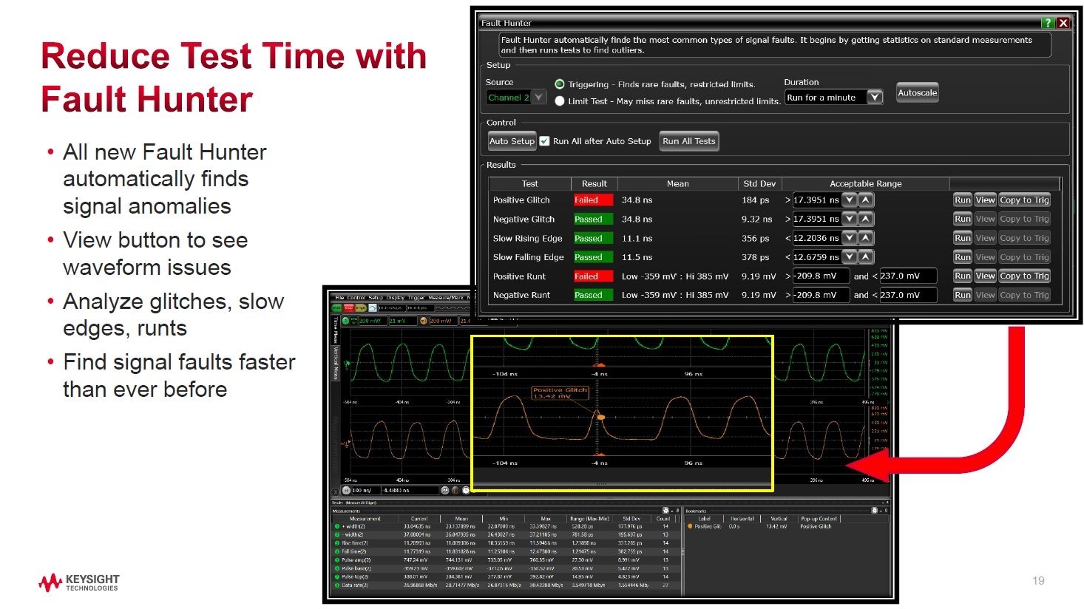Image resolution: width=1084 pixels, height=609 pixels.
Task: View the Positive Runt waveform
Action: pyautogui.click(x=986, y=276)
